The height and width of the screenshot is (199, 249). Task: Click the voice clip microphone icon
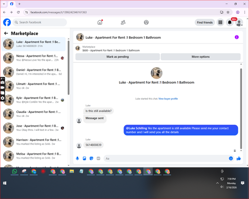coord(77,158)
